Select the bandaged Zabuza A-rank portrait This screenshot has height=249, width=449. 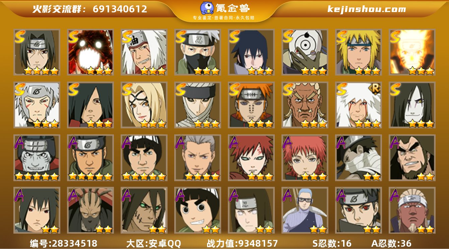pos(358,158)
